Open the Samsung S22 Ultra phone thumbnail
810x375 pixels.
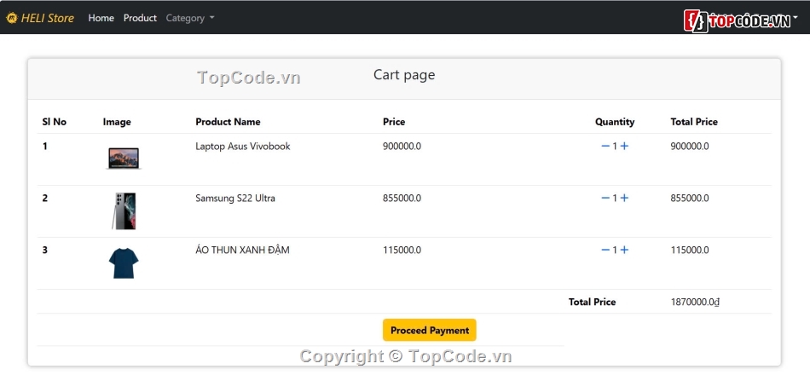[x=124, y=211]
